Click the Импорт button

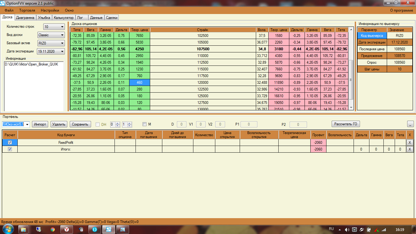40,124
